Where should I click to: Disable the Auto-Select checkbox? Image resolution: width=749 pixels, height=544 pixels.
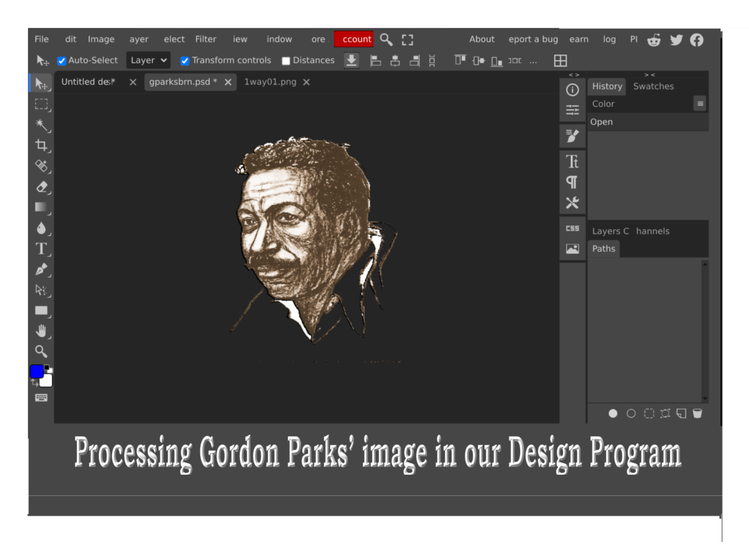coord(62,61)
